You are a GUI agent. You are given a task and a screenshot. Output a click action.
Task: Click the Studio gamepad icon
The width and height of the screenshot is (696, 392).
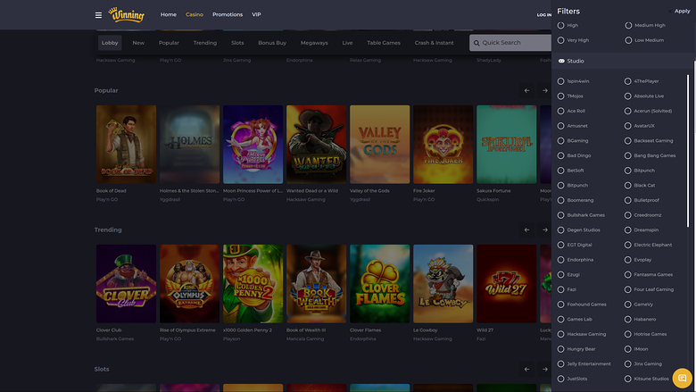[x=561, y=61]
